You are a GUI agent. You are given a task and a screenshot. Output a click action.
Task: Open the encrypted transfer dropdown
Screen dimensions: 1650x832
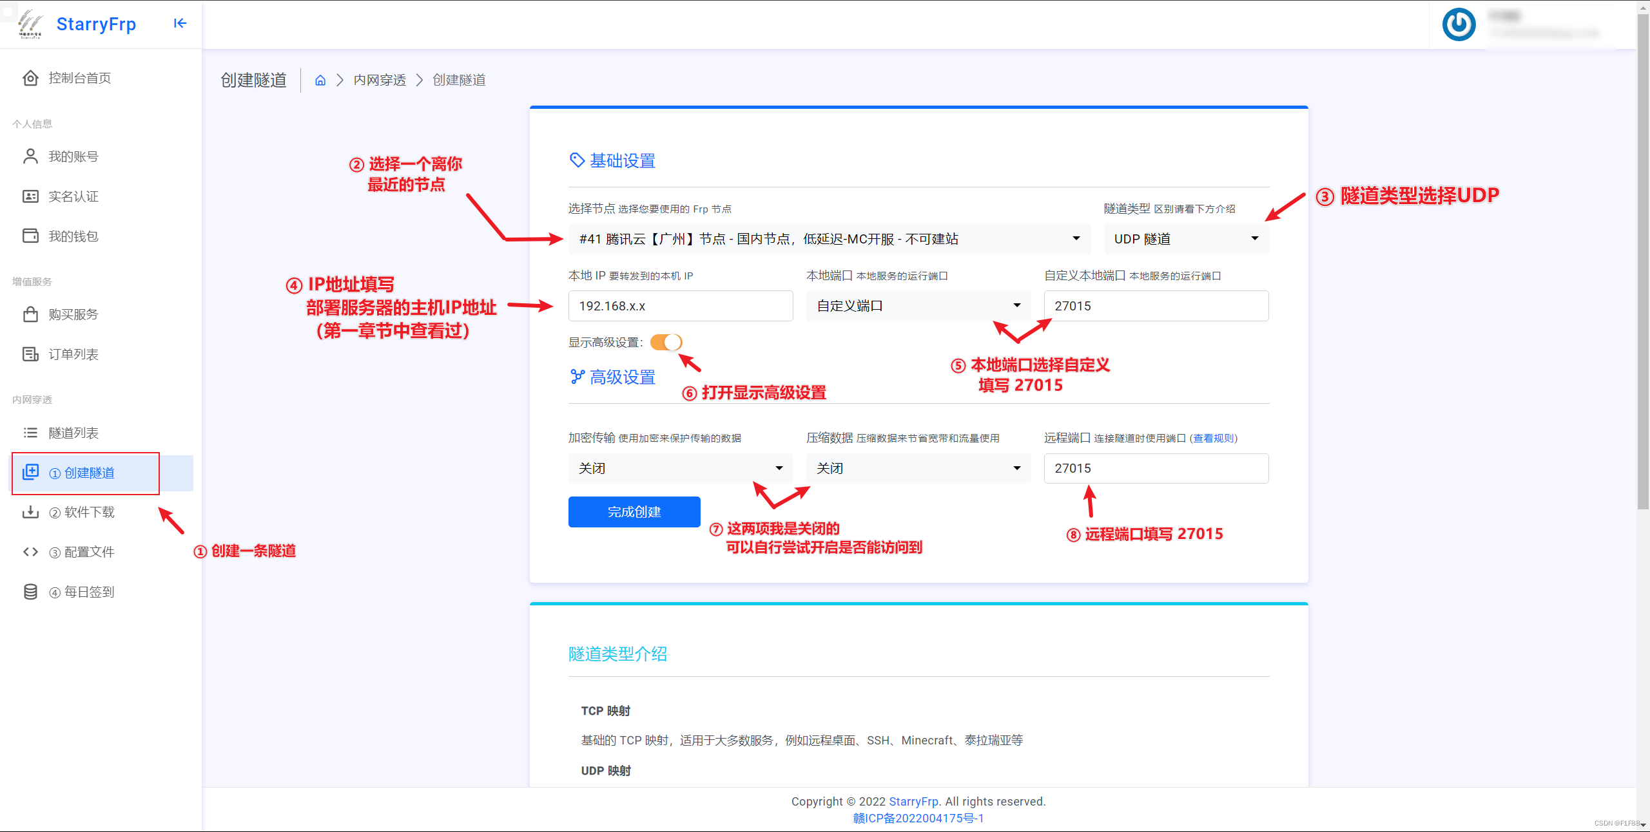coord(681,468)
